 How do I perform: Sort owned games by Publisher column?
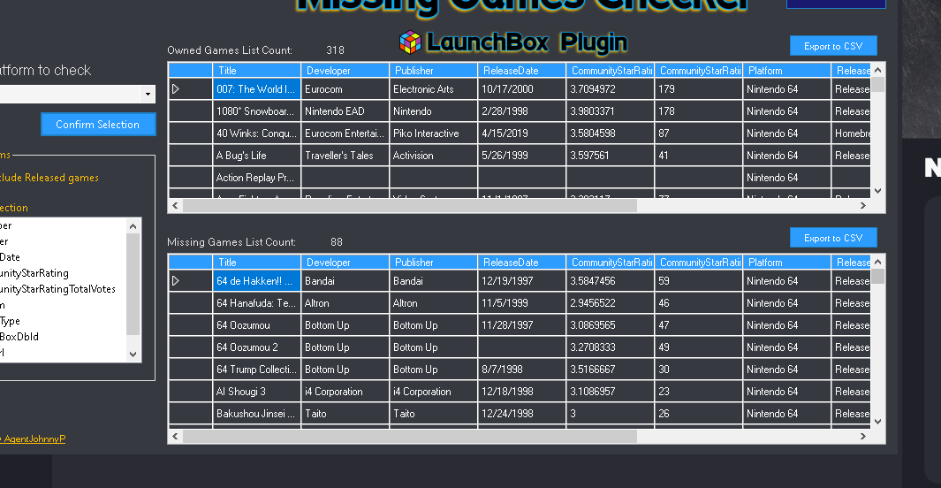coord(433,70)
